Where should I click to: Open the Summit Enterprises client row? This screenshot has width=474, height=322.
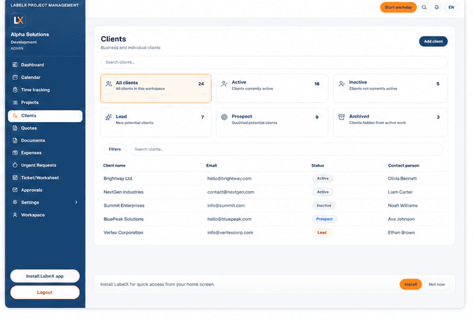click(274, 206)
